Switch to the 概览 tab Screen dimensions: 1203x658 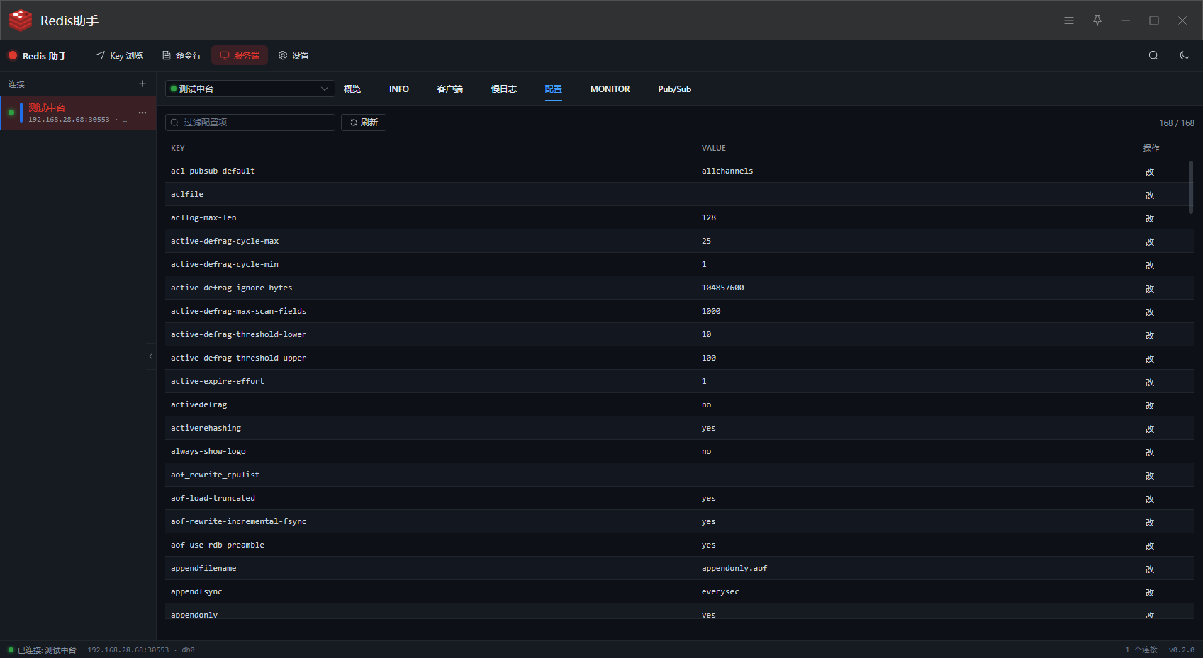coord(352,89)
